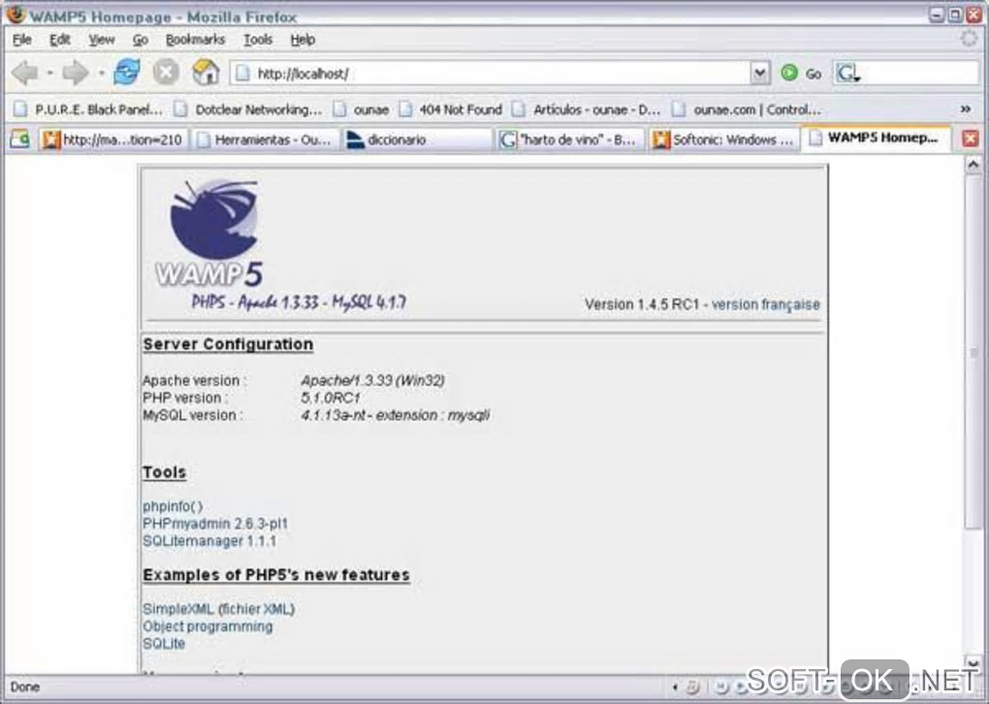Expand the URL bar history dropdown
Image resolution: width=989 pixels, height=704 pixels.
pos(760,73)
